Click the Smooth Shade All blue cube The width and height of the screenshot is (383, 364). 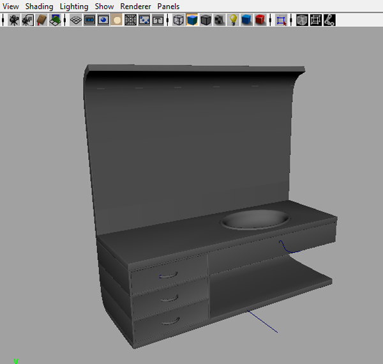(192, 20)
